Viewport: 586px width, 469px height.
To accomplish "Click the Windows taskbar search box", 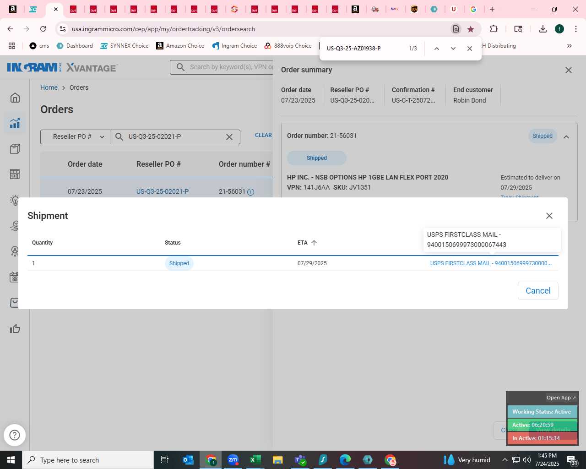I will pyautogui.click(x=88, y=460).
